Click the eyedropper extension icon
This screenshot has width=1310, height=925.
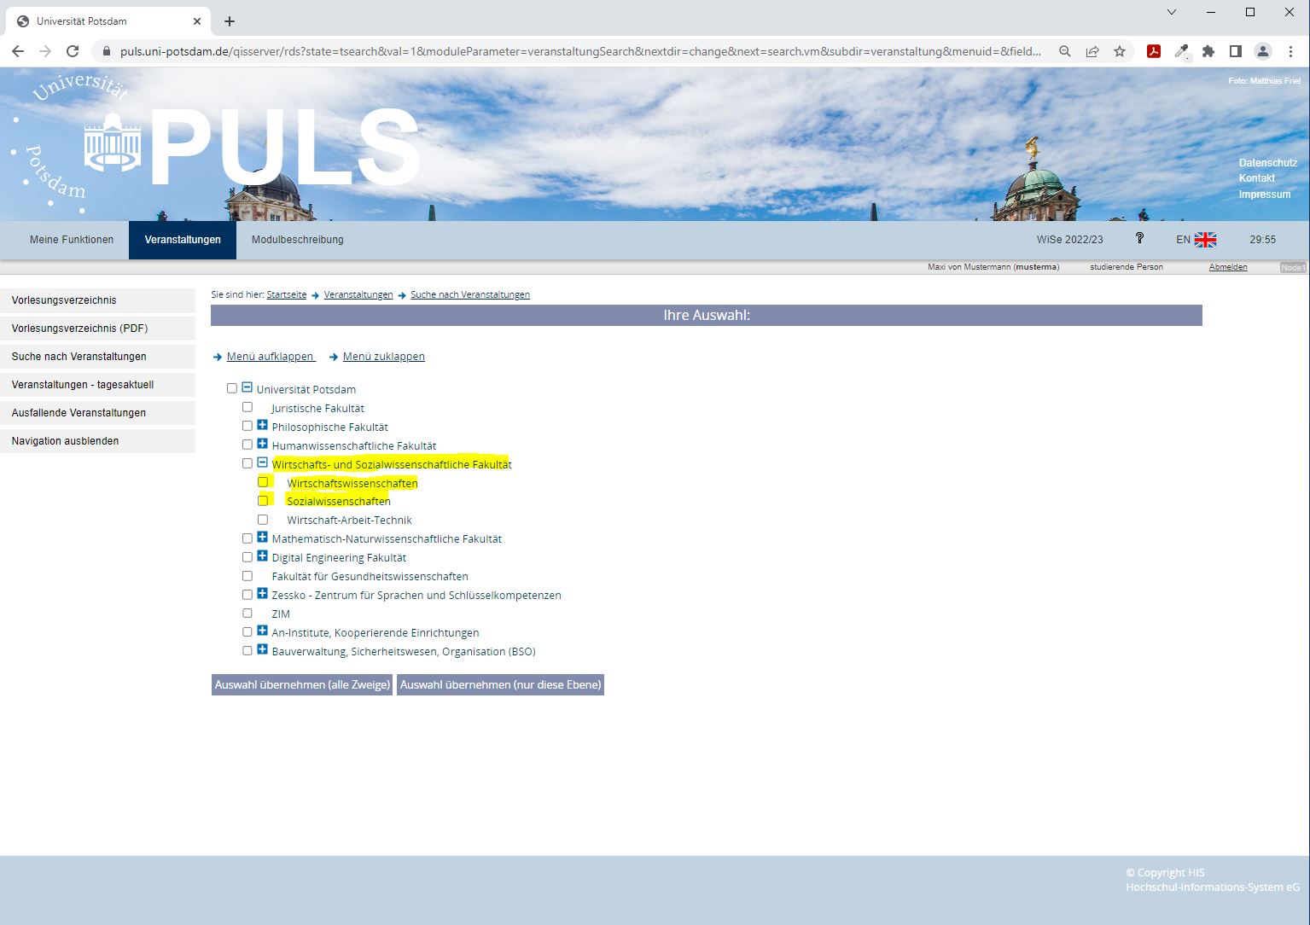1181,51
